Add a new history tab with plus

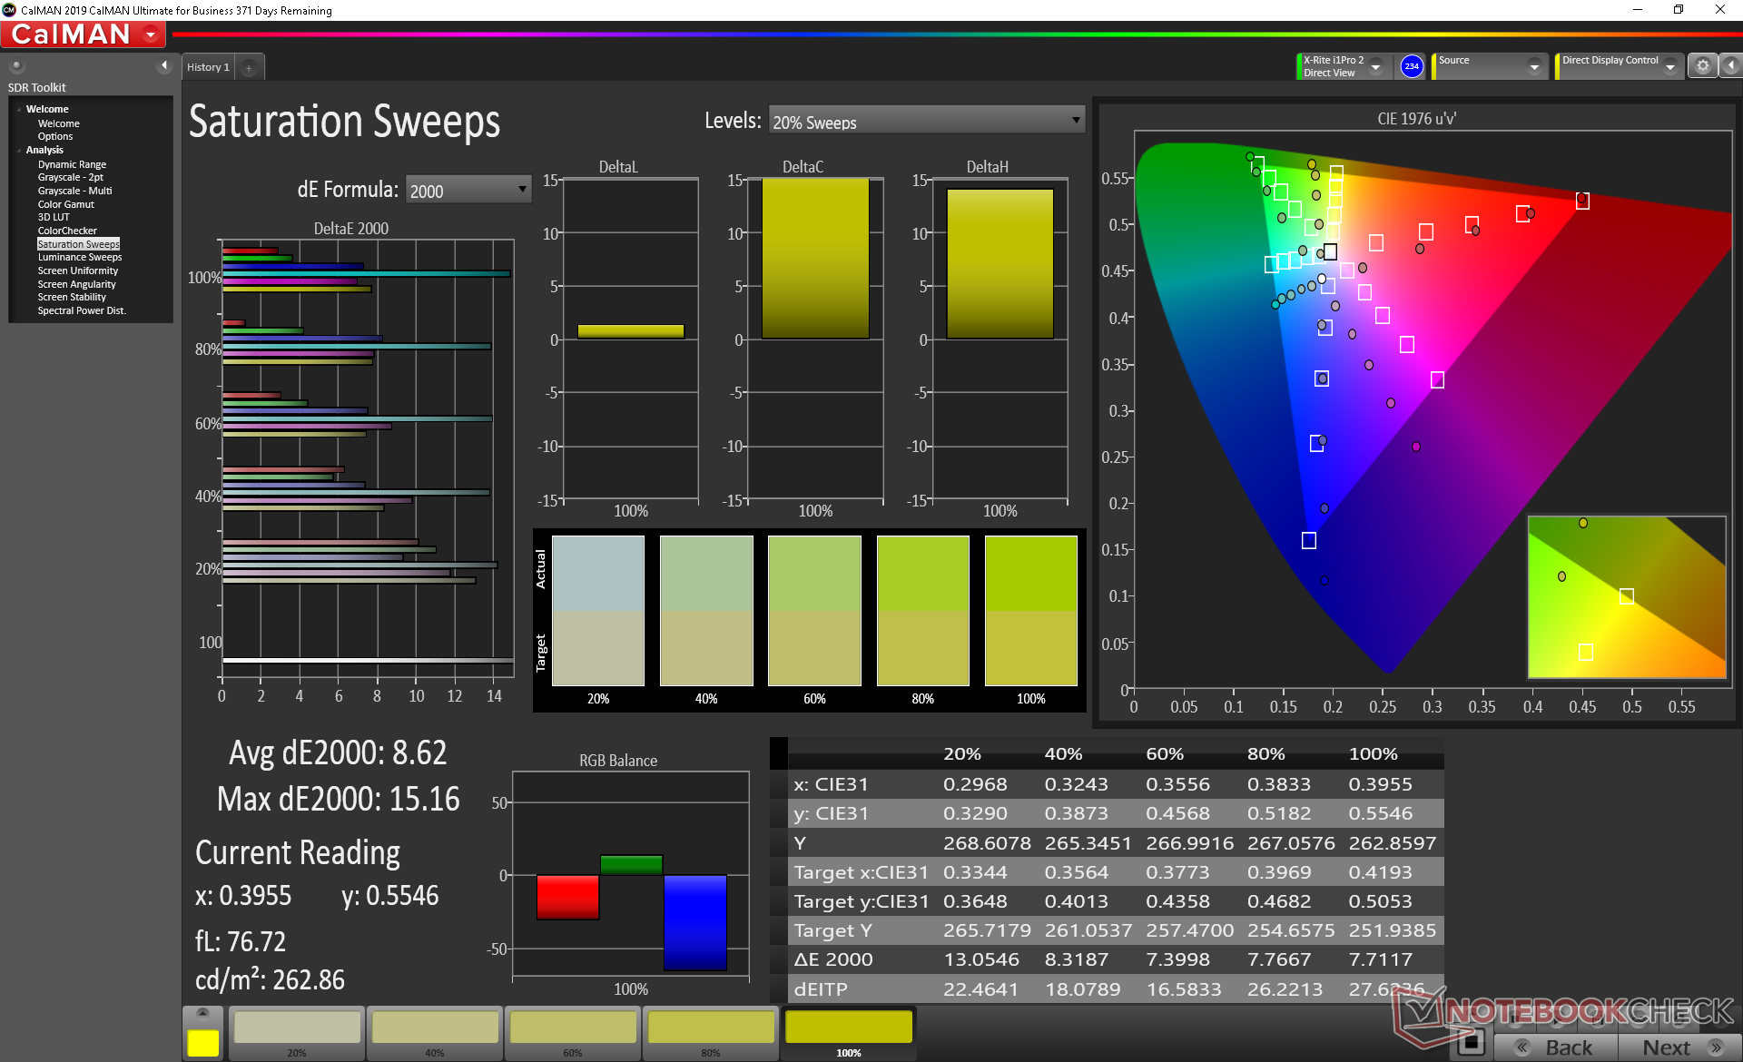[x=249, y=67]
